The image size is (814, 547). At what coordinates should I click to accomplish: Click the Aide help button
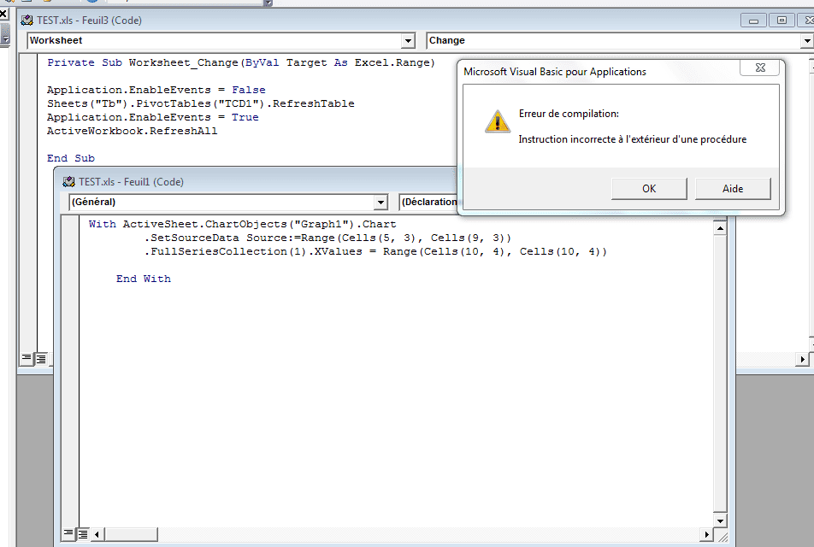click(x=733, y=189)
